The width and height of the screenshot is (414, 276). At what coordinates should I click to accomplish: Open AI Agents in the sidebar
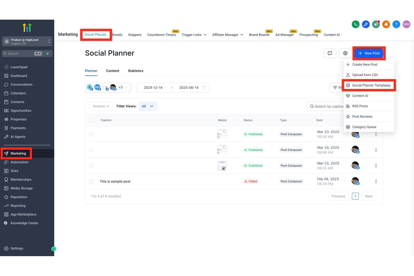[x=18, y=137]
